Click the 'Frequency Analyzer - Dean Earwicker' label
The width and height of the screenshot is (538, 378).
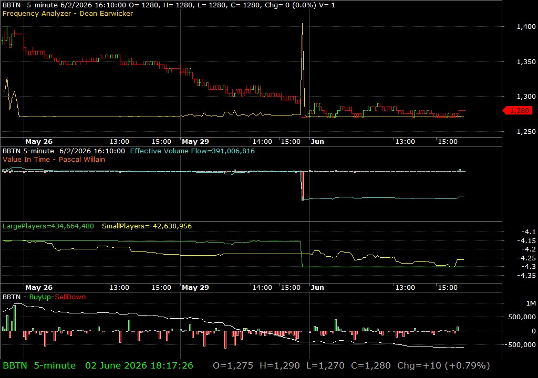click(x=68, y=13)
